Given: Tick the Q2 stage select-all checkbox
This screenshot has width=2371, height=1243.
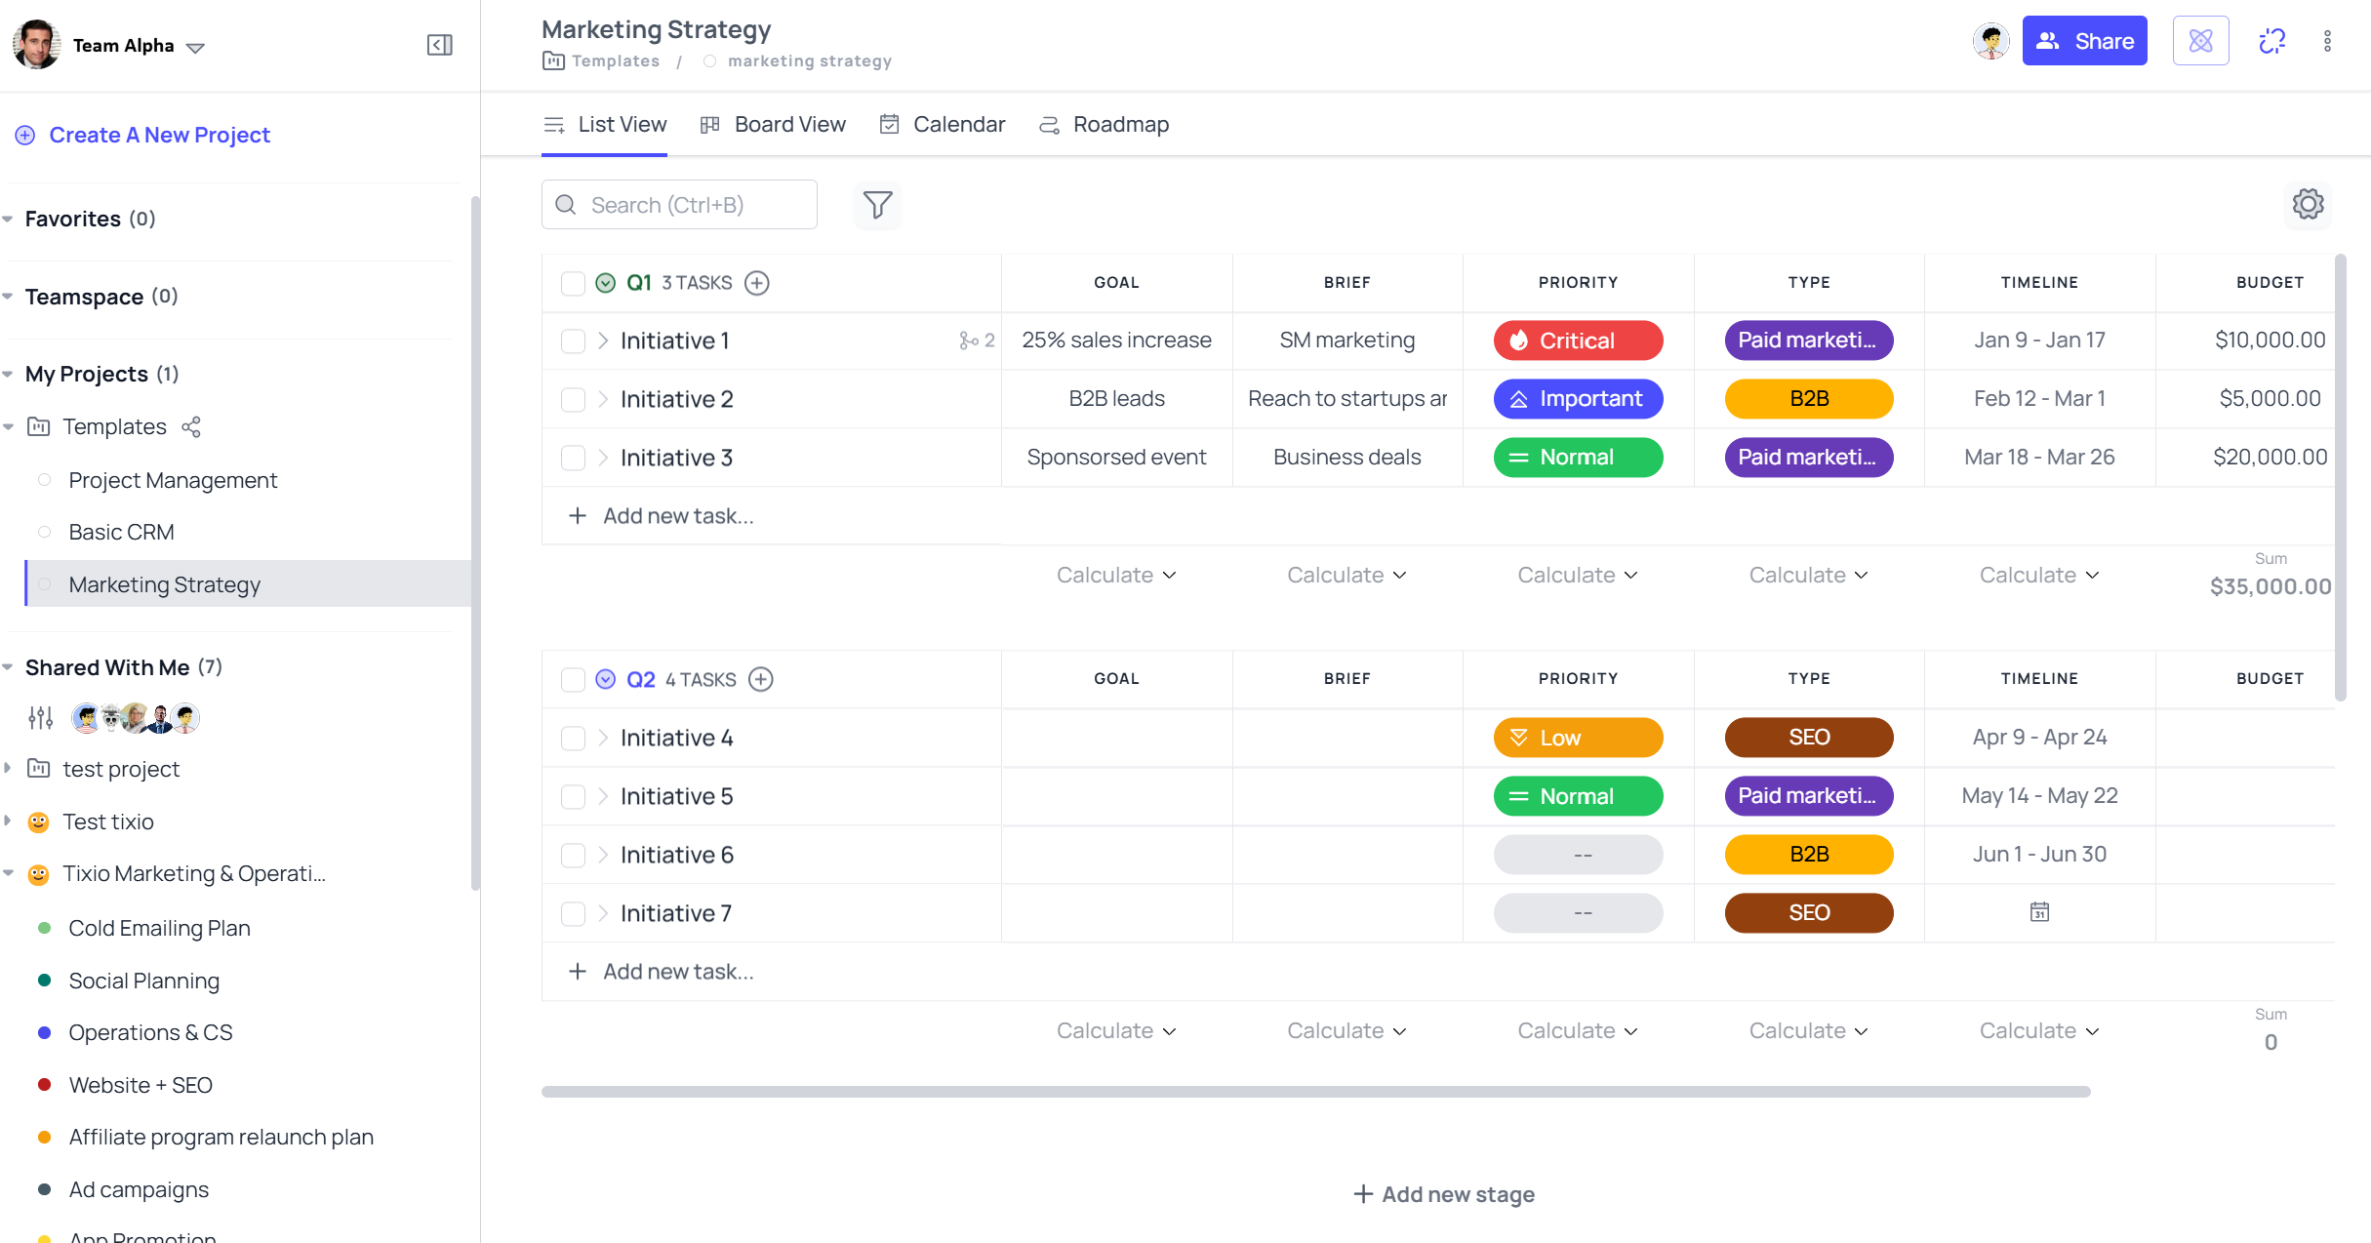Looking at the screenshot, I should pyautogui.click(x=573, y=679).
